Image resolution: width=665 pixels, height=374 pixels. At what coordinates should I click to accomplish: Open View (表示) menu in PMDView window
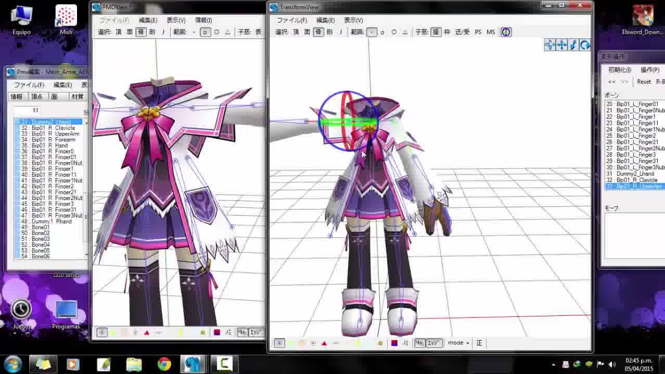(176, 20)
